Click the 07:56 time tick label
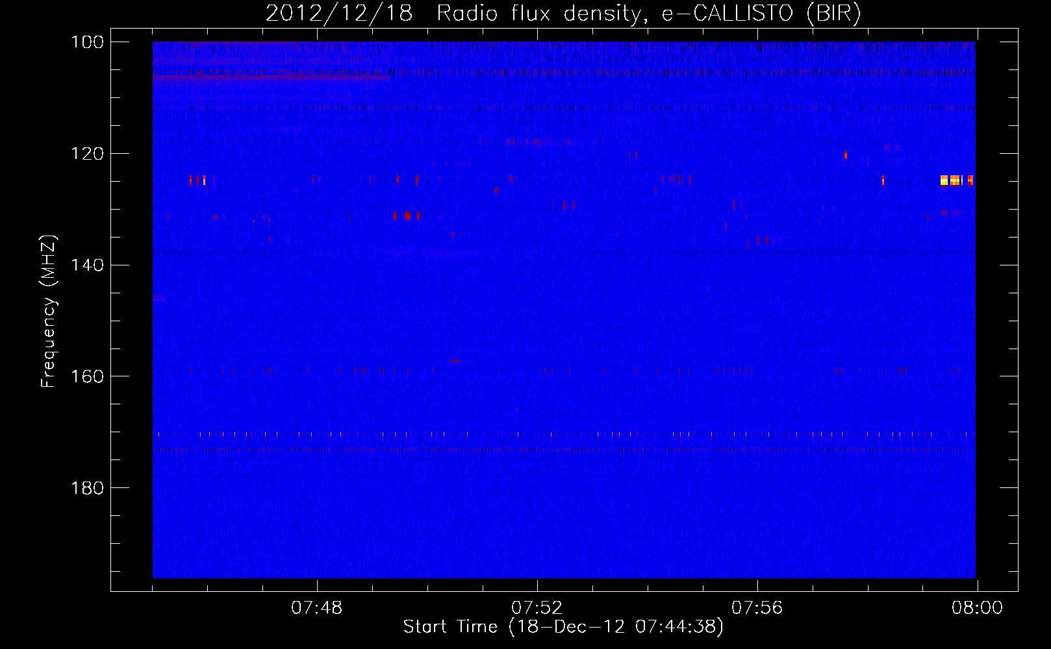 point(757,608)
